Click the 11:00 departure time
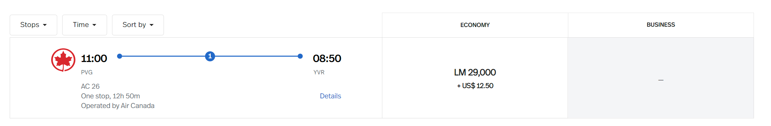Image resolution: width=771 pixels, height=126 pixels. point(94,59)
